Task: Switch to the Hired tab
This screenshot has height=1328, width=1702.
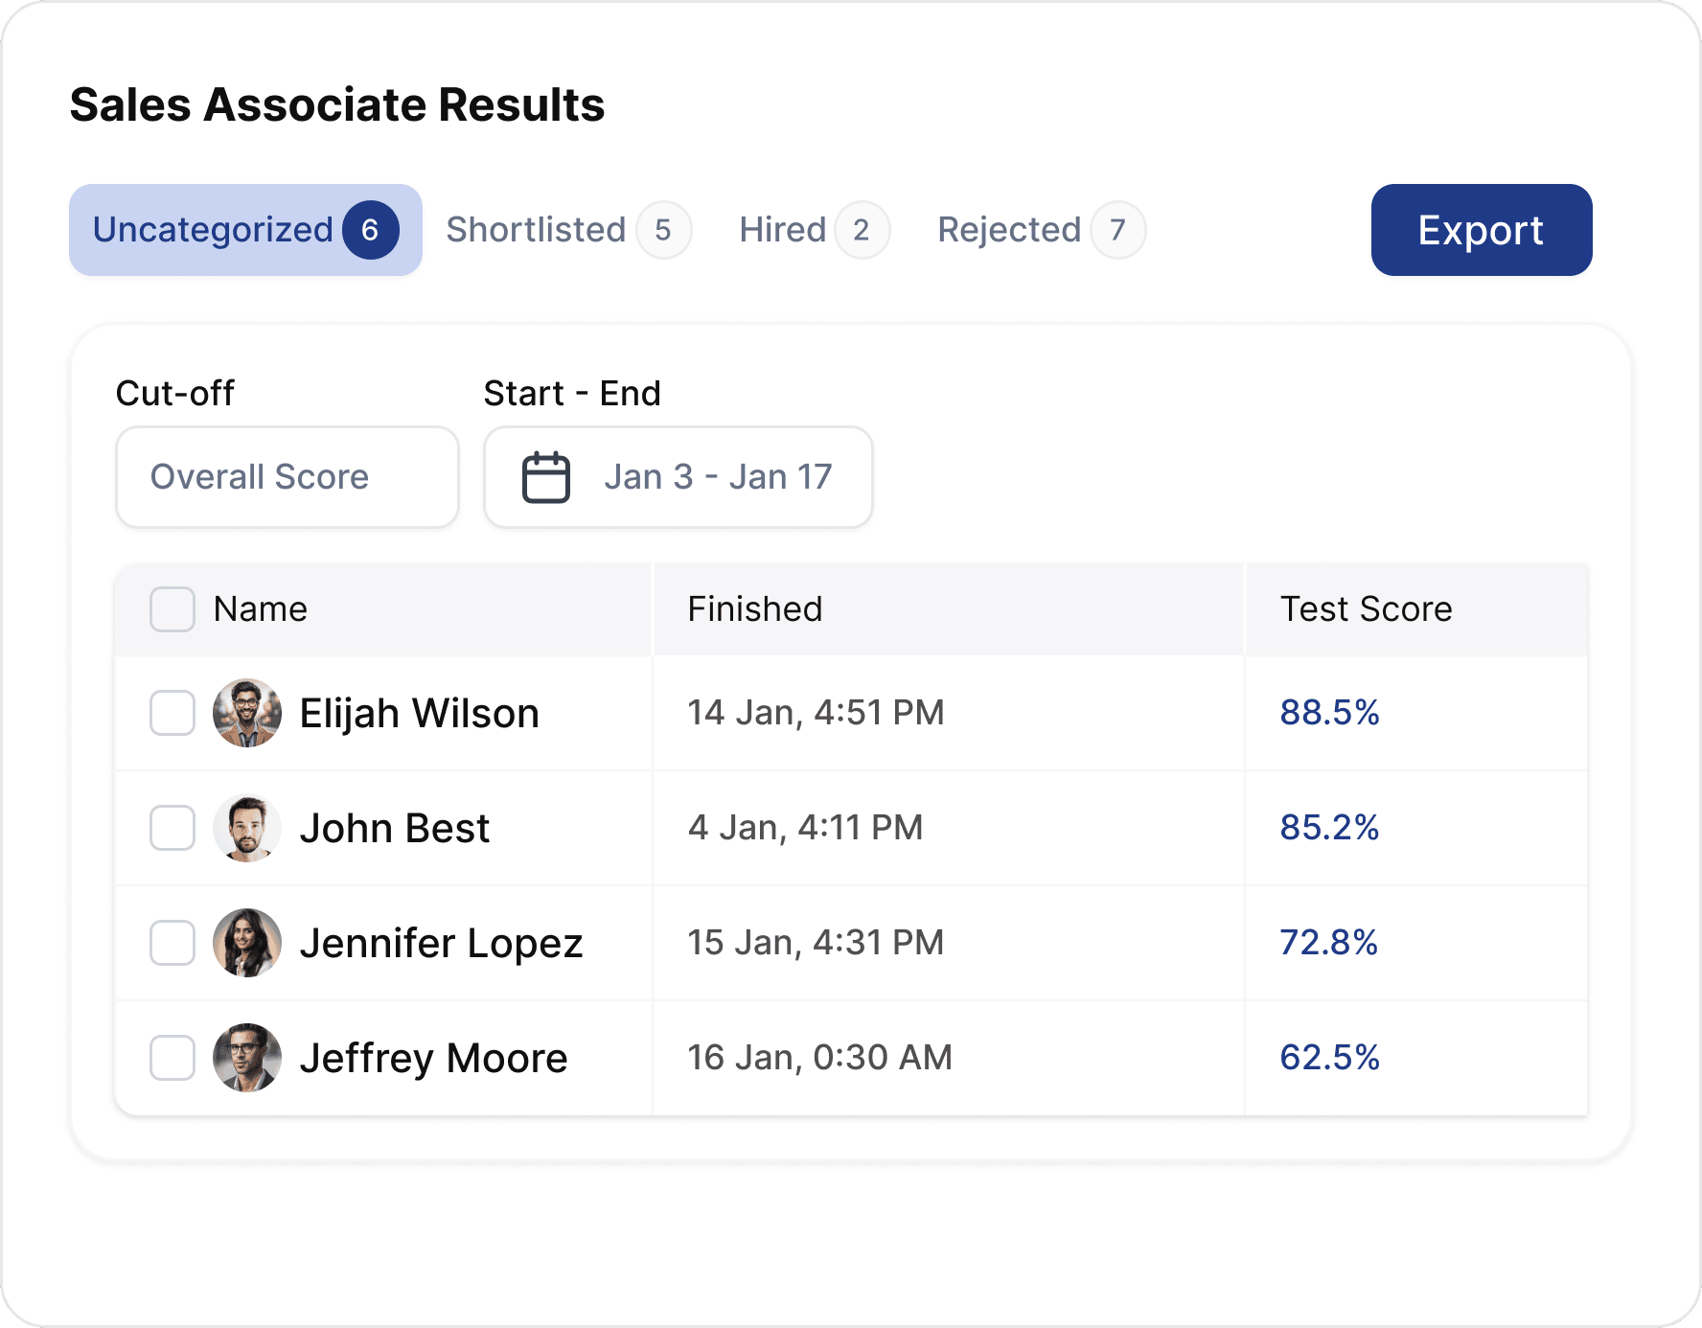Action: [782, 229]
